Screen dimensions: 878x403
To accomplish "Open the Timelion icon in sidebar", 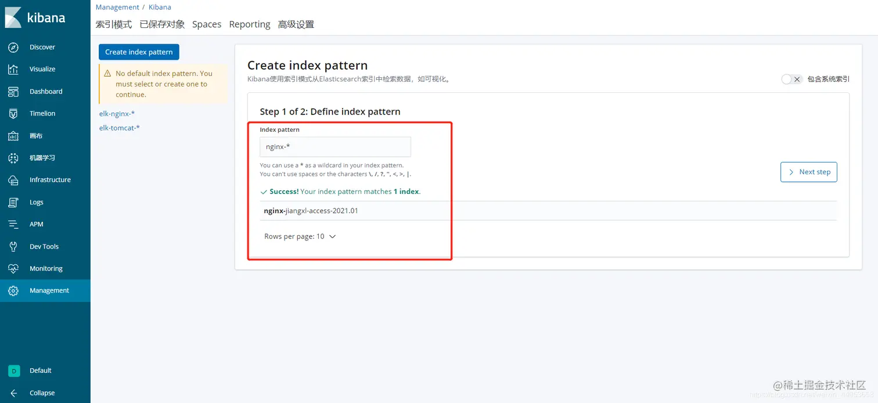I will [13, 114].
